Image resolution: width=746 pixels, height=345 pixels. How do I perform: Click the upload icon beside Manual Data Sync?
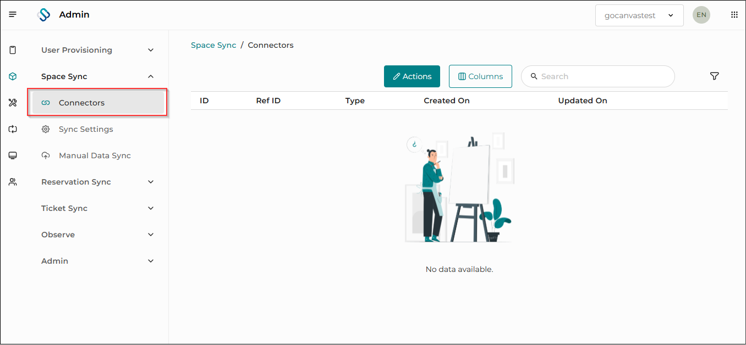(x=46, y=155)
